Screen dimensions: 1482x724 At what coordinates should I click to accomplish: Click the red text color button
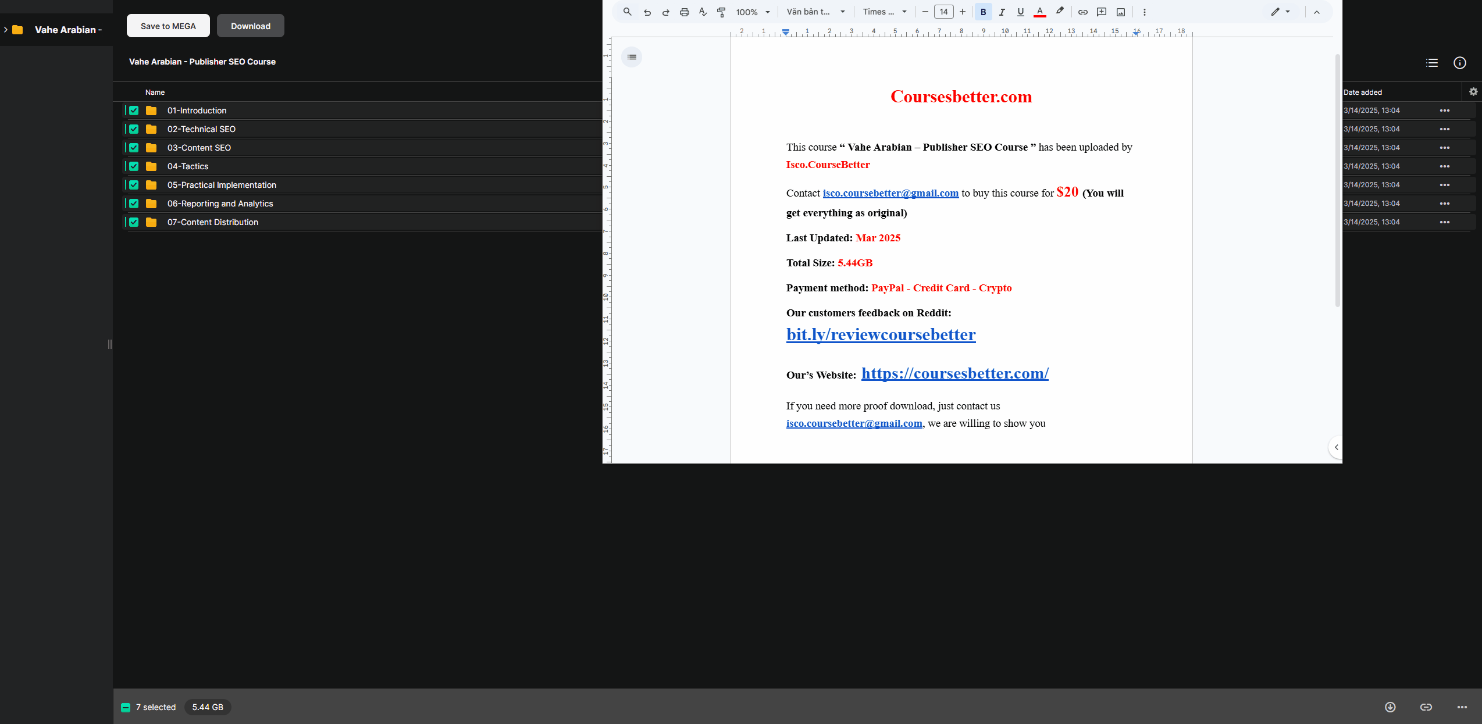pos(1040,12)
